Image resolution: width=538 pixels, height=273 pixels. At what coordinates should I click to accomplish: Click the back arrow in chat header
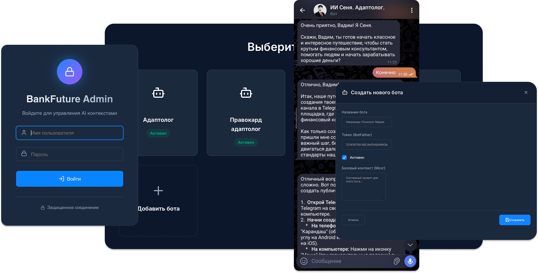(302, 10)
